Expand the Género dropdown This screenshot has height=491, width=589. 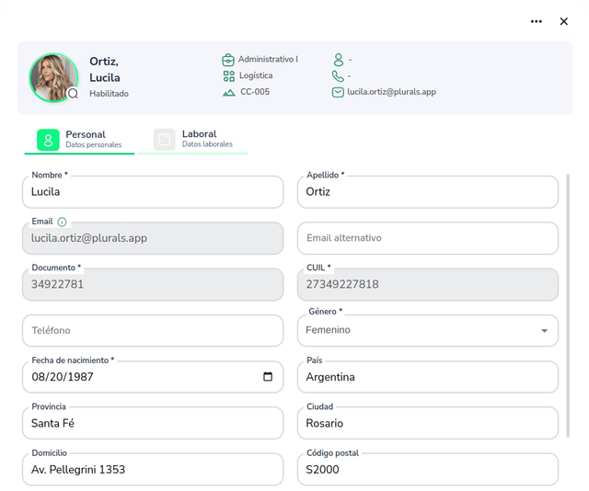tap(544, 331)
